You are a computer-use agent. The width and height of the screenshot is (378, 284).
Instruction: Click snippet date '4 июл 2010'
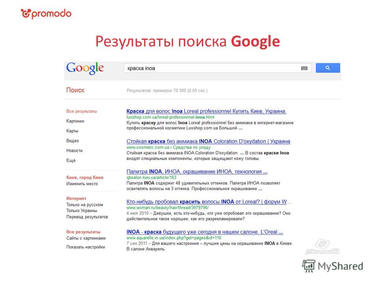[x=137, y=213]
